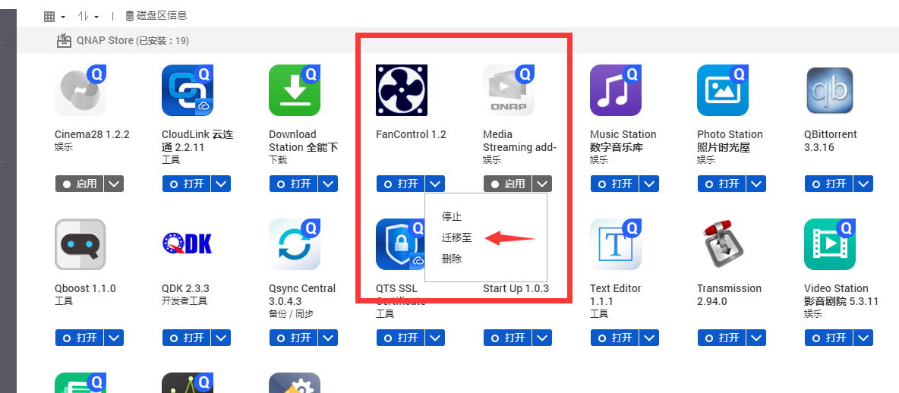Open Qboost with 打开 button

tap(80, 338)
